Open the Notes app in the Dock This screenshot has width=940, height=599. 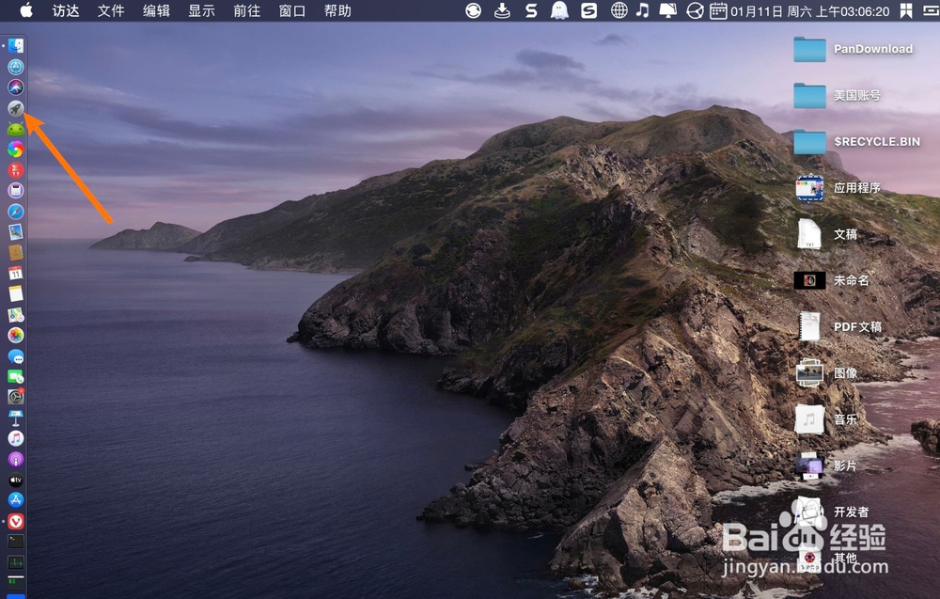[16, 293]
